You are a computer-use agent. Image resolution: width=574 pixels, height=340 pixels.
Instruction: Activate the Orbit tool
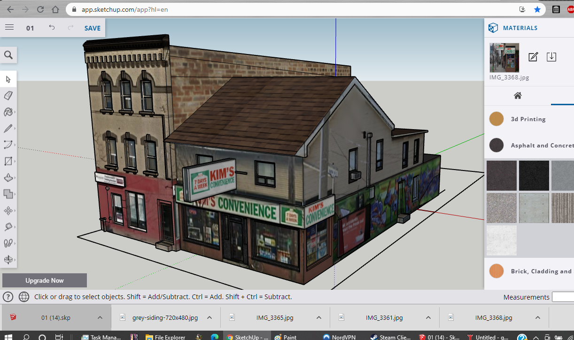tap(8, 259)
